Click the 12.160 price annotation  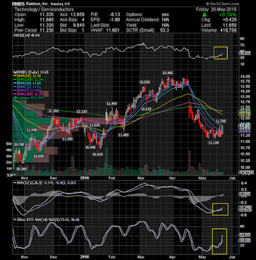[x=53, y=111]
